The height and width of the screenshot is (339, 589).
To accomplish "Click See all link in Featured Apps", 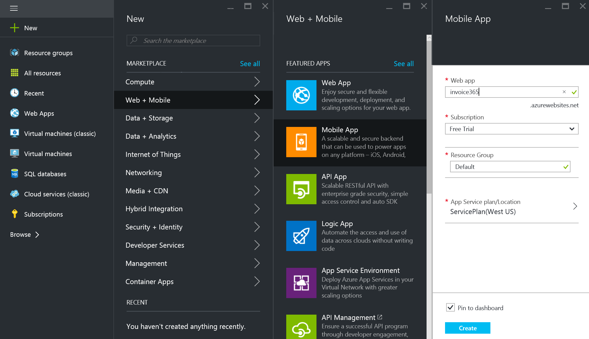I will tap(404, 64).
